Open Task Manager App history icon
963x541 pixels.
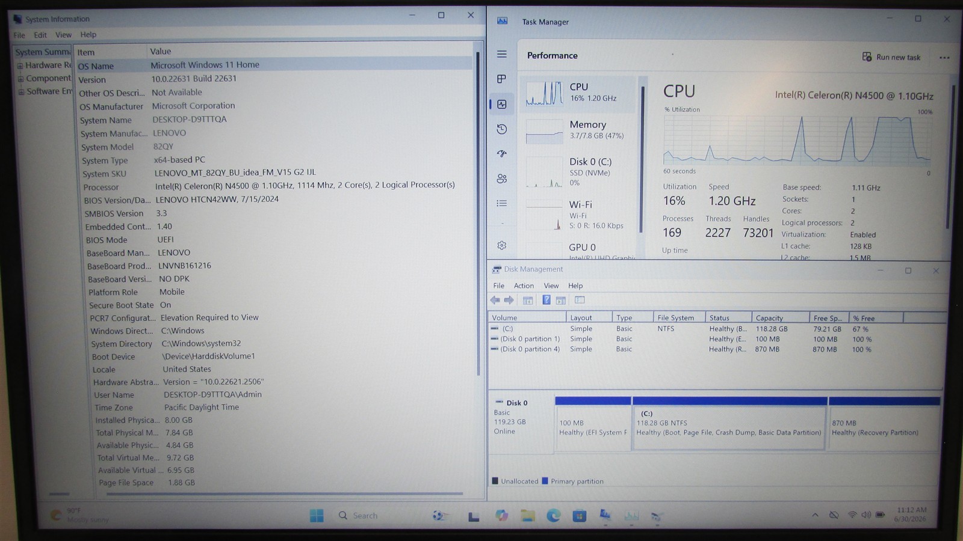(502, 129)
